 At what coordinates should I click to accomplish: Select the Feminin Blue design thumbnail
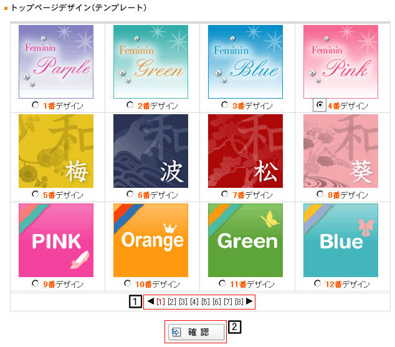(x=245, y=62)
